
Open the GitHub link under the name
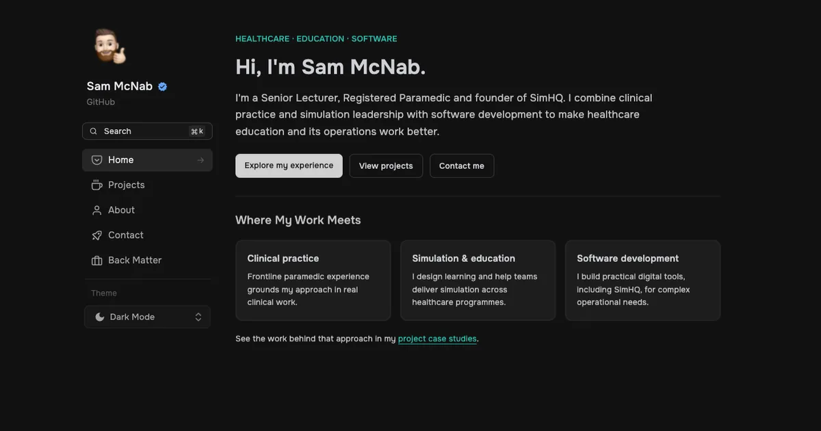pyautogui.click(x=101, y=102)
